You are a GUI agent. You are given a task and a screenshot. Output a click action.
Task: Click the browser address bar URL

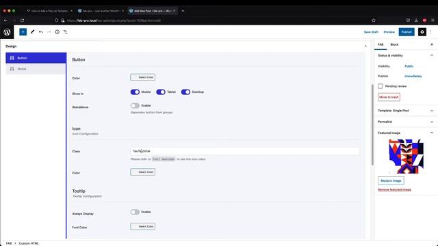click(x=114, y=20)
